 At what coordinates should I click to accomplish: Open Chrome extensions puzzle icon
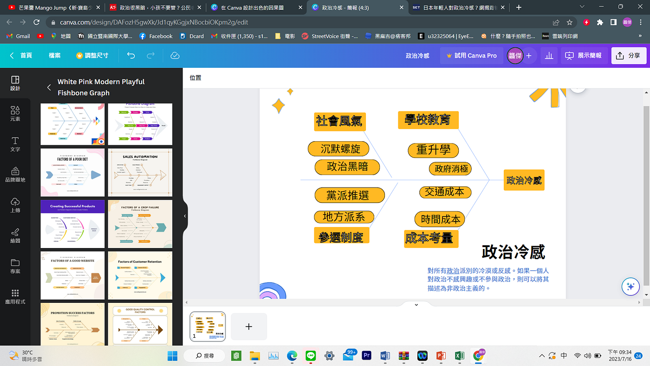(600, 22)
